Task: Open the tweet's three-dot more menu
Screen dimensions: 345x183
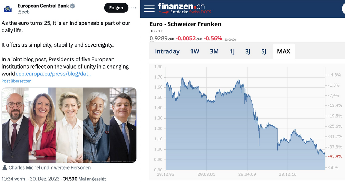Action: [x=134, y=8]
